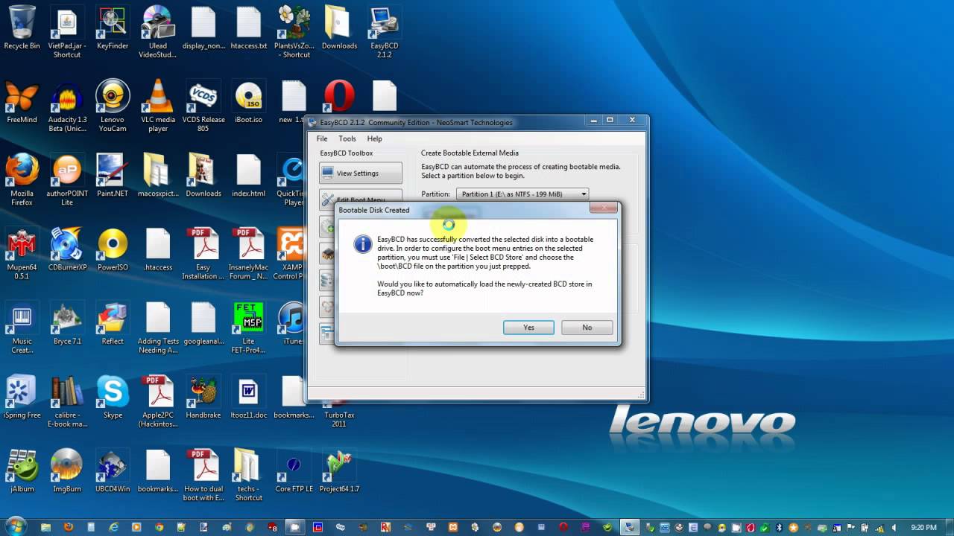954x536 pixels.
Task: Select the iBoot.iso file icon
Action: pyautogui.click(x=249, y=102)
